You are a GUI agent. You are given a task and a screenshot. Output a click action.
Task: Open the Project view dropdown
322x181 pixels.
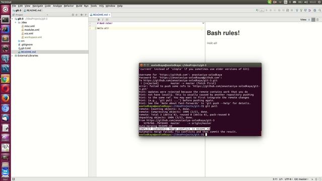point(47,15)
